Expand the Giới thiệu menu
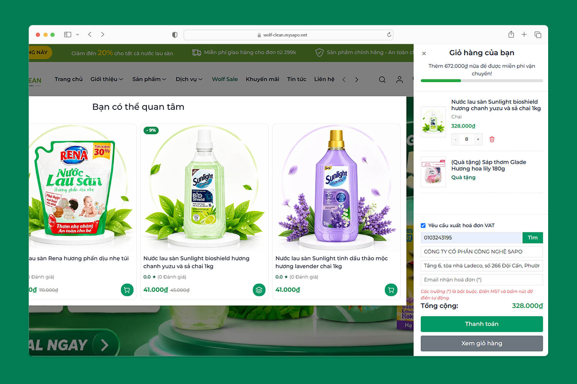 click(x=107, y=79)
